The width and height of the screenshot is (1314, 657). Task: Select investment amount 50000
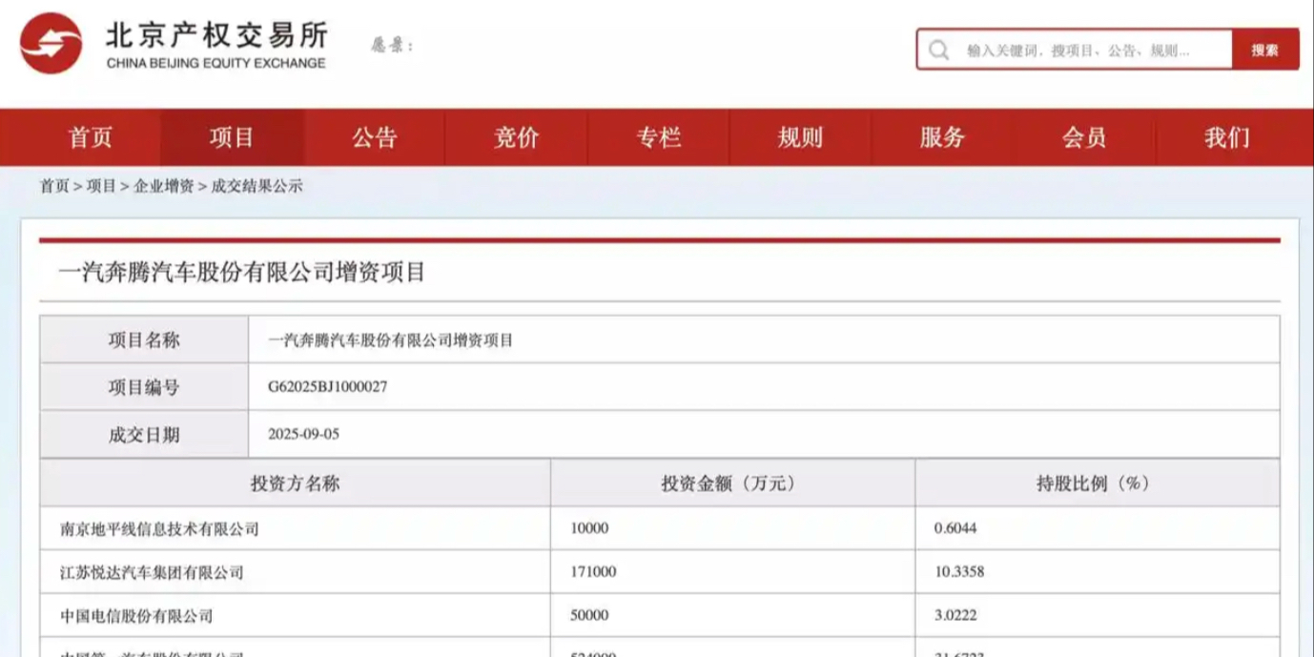click(x=589, y=616)
